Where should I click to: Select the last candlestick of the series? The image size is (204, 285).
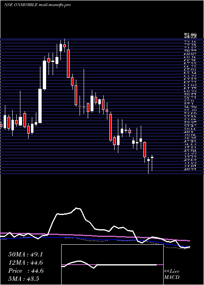point(152,162)
